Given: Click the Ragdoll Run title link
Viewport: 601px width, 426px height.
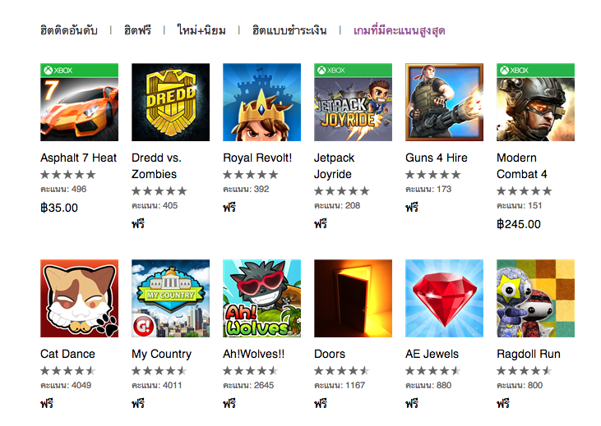Looking at the screenshot, I should [x=529, y=354].
